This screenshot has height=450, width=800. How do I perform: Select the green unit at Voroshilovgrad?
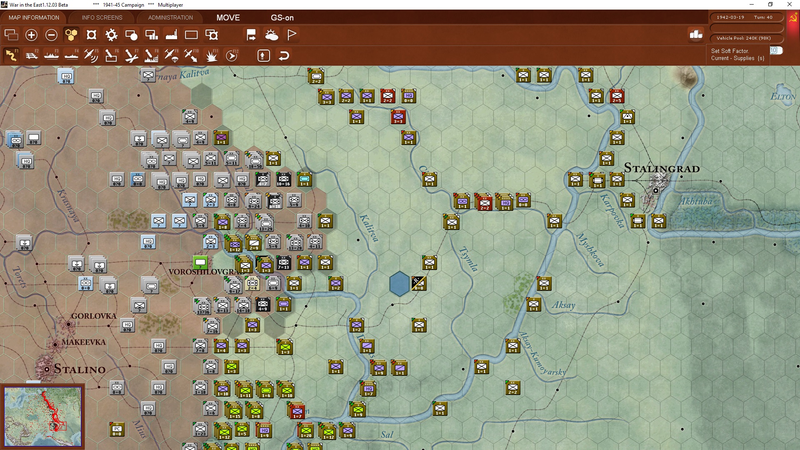pyautogui.click(x=200, y=262)
